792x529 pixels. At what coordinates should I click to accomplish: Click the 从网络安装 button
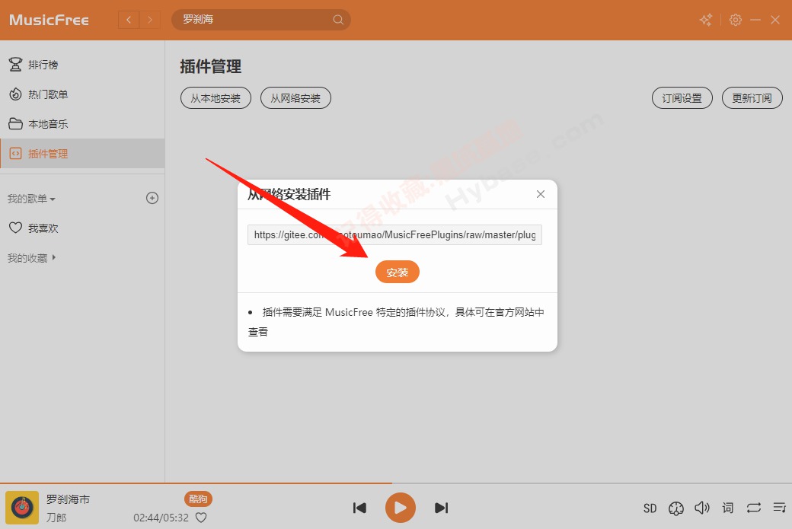click(x=295, y=98)
